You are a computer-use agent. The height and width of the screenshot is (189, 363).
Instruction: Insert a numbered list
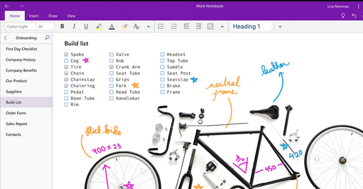(x=174, y=26)
